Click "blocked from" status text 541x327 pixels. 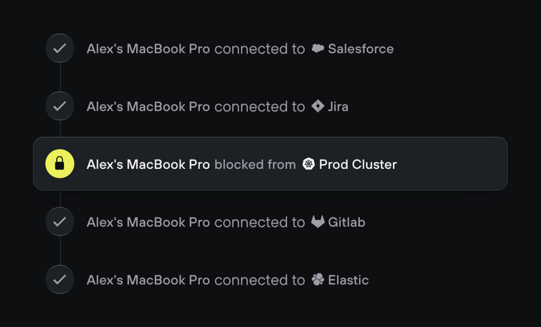click(x=255, y=164)
